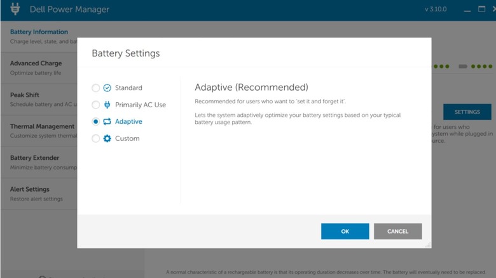Click the Adaptive option label

(128, 122)
